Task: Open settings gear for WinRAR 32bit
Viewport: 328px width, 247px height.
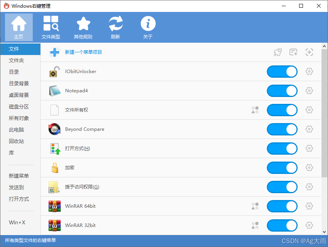Action: [309, 225]
